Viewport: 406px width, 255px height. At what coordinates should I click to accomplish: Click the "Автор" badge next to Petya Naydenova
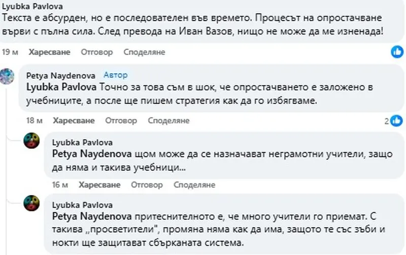click(116, 75)
